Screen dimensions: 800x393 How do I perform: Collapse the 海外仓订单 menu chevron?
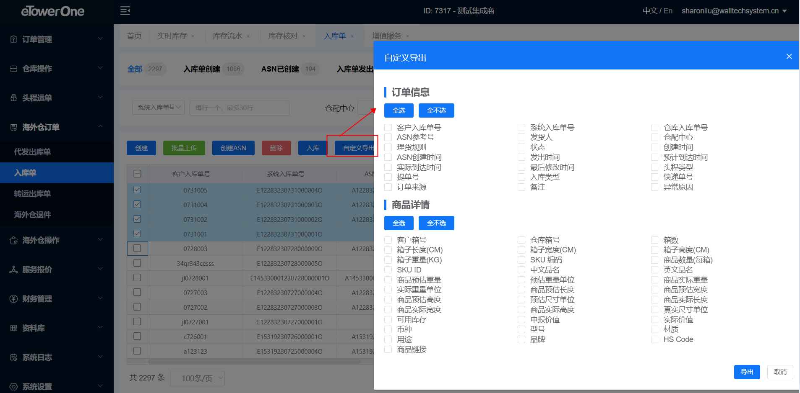(x=100, y=126)
